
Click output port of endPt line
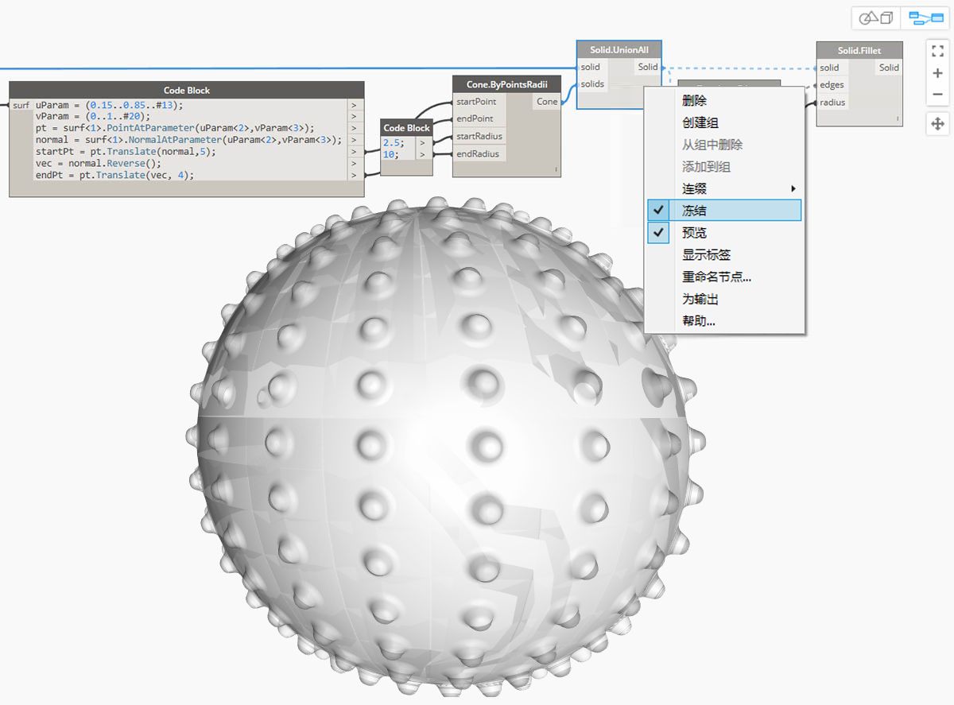pos(355,175)
